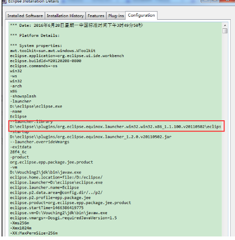
Task: Click the vertical scrollbar thumb
Action: [x=225, y=31]
